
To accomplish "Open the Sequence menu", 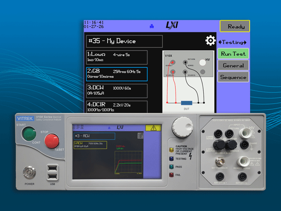I will (x=232, y=77).
